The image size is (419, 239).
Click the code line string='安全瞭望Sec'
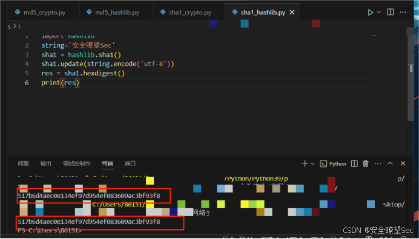(78, 45)
